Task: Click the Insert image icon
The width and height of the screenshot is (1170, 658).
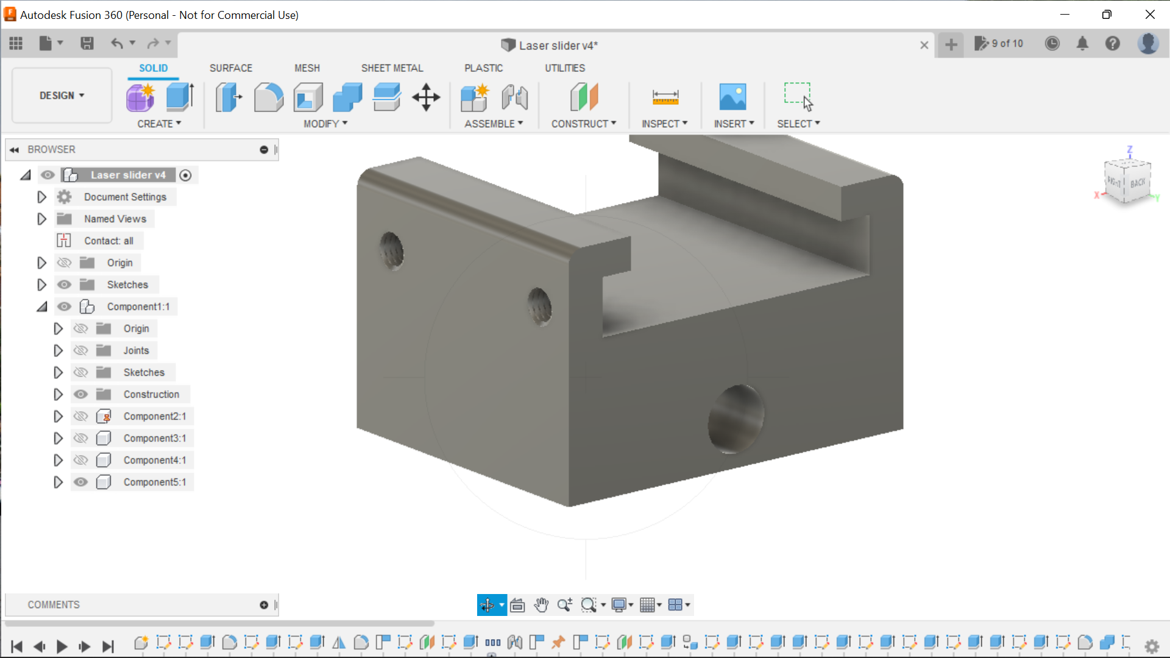Action: [732, 97]
